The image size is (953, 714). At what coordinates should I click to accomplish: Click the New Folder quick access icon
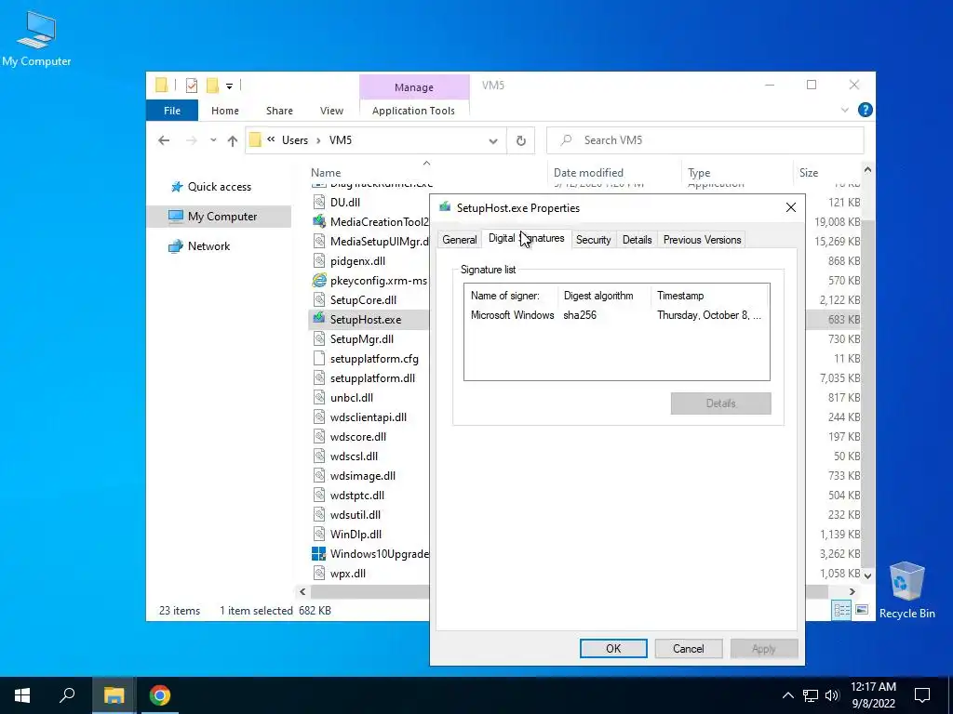coord(212,86)
